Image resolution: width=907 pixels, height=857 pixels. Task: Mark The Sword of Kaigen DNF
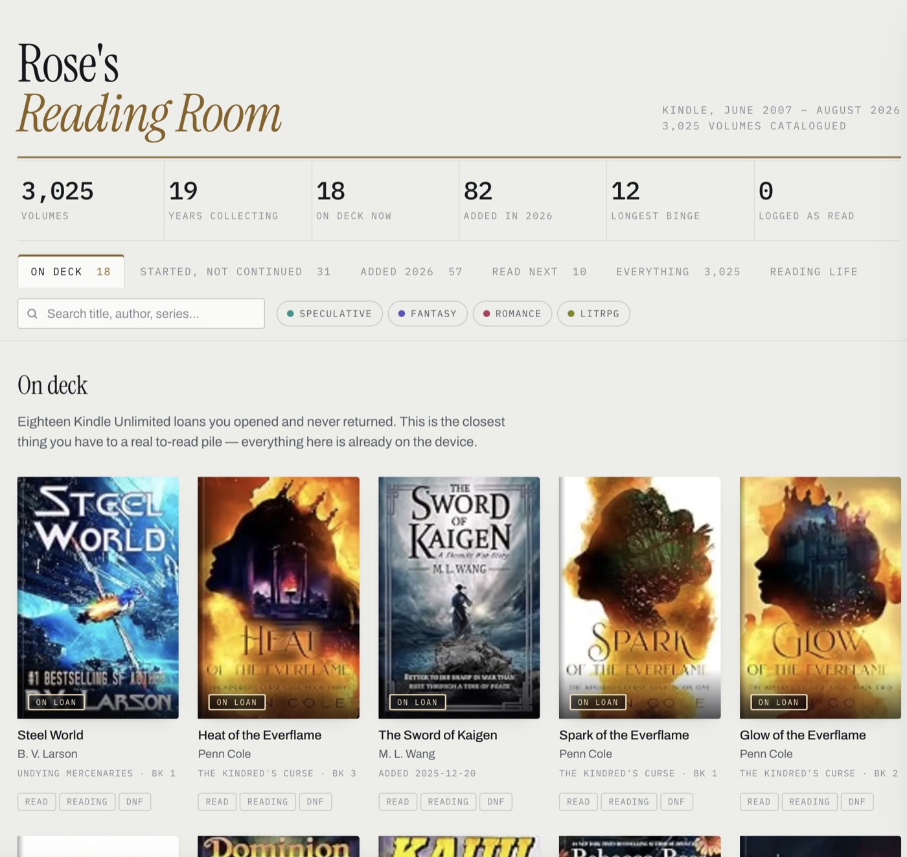pos(496,802)
